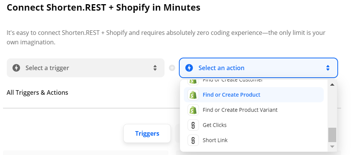
Task: Click the All Triggers & Actions heading
Action: tap(37, 92)
